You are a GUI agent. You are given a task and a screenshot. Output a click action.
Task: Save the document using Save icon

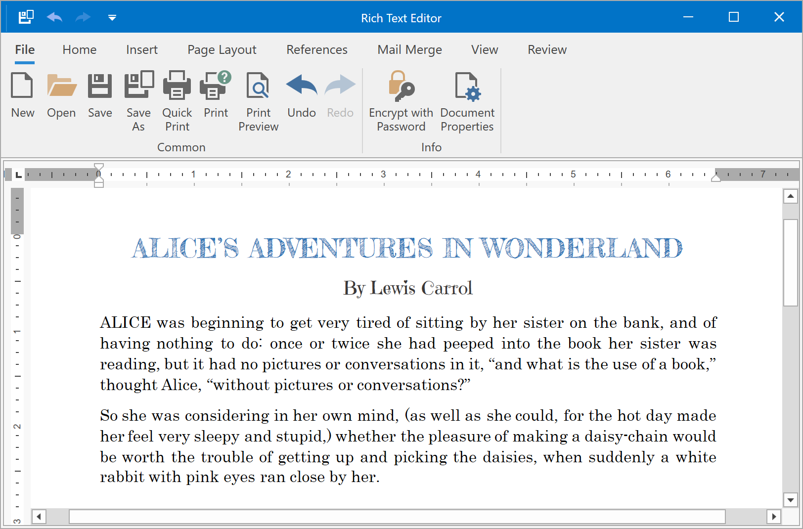click(100, 95)
